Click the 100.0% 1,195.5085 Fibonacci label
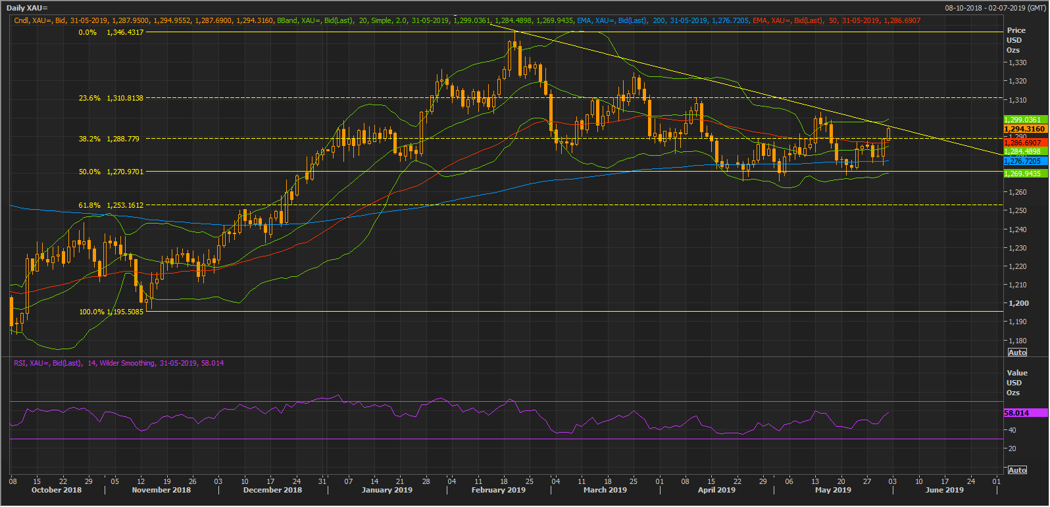This screenshot has height=507, width=1050. pyautogui.click(x=111, y=312)
